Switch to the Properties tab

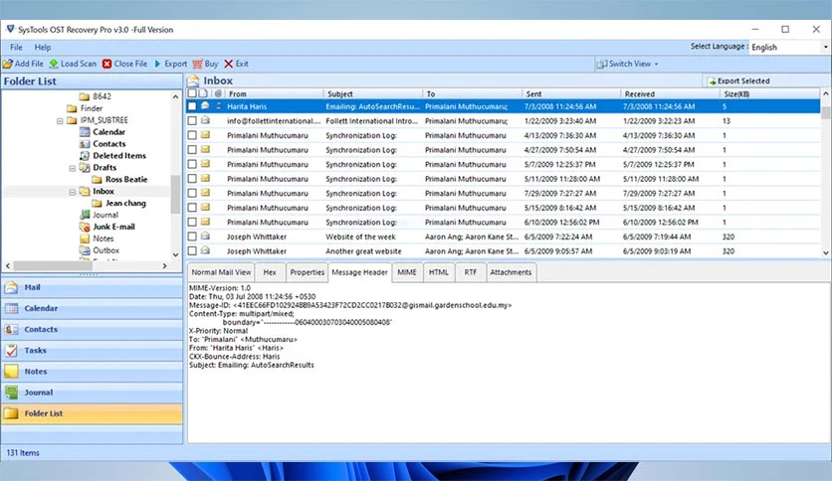coord(308,272)
